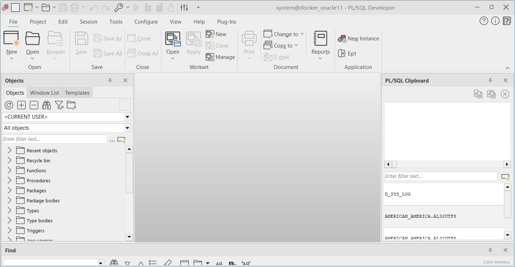Click the Find search text box

(51, 263)
